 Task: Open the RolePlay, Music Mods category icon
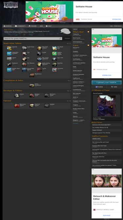point(9,70)
